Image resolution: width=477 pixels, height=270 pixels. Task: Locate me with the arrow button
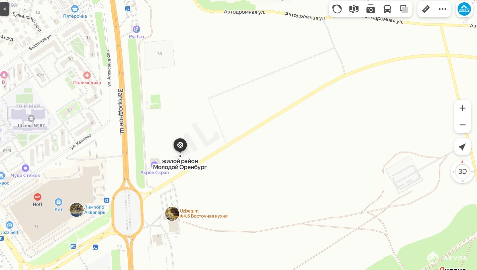(x=463, y=147)
